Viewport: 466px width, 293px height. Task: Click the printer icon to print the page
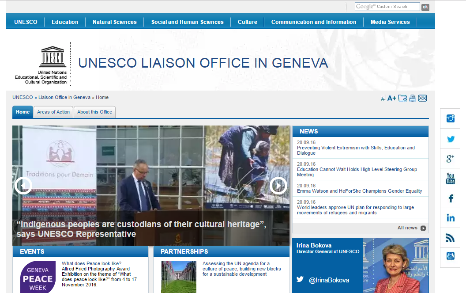click(x=413, y=98)
